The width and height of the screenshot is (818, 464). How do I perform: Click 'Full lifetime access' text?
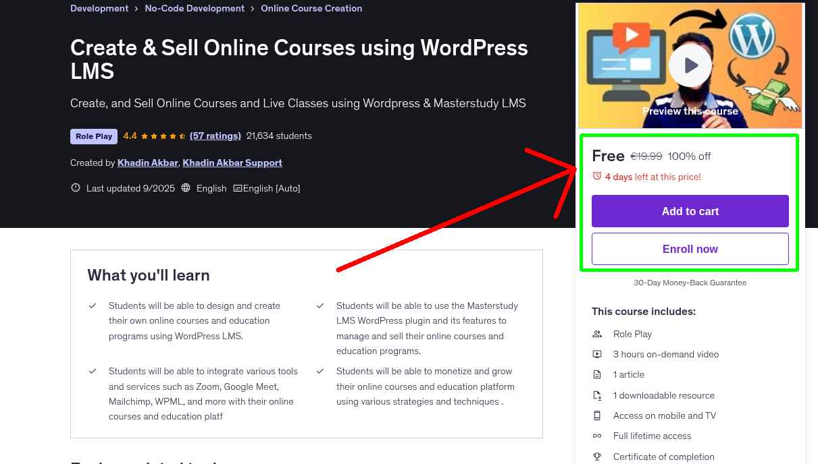[653, 436]
